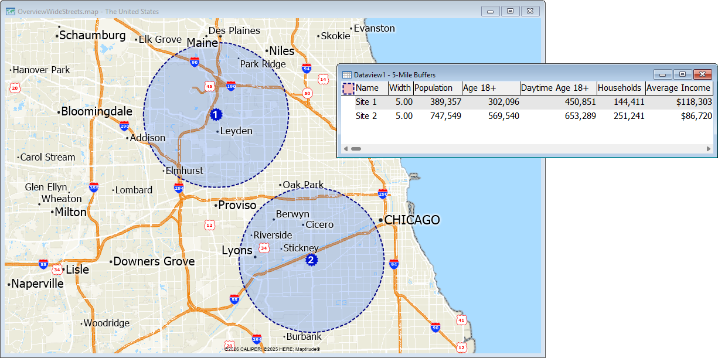718x358 pixels.
Task: Click the map window title bar icon
Action: [x=10, y=11]
